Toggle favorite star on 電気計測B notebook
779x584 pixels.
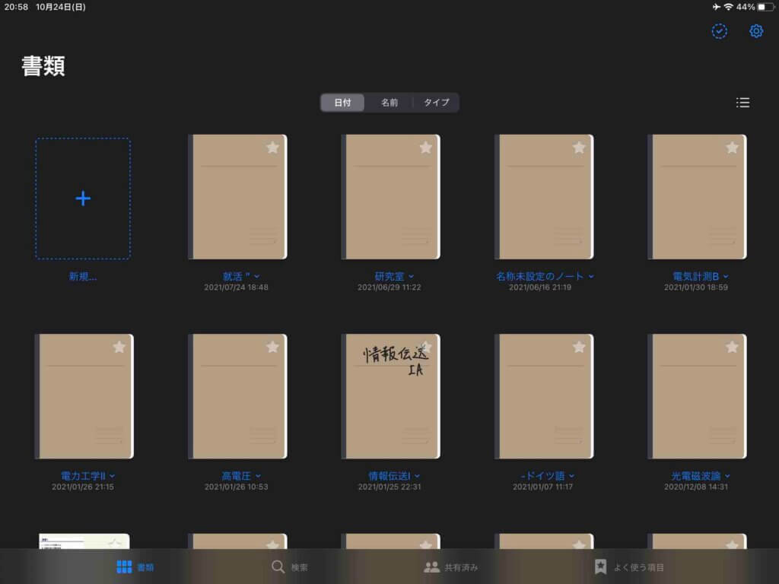click(732, 148)
